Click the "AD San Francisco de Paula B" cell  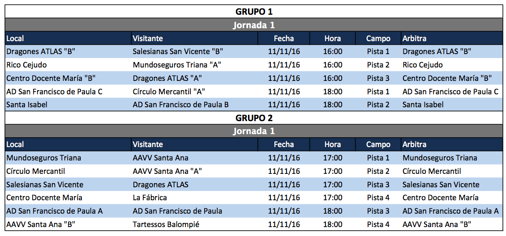[180, 105]
